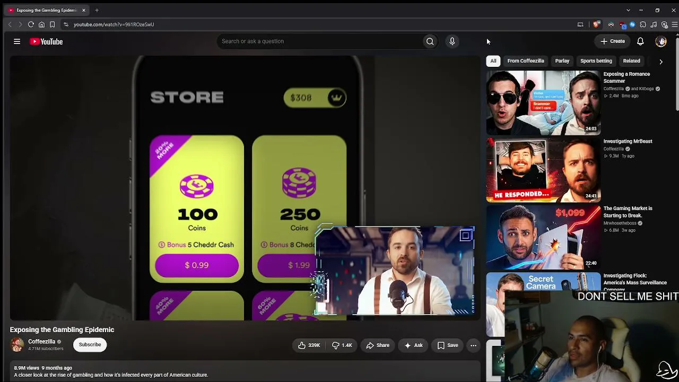
Task: Click the search magnifier button
Action: pyautogui.click(x=430, y=41)
